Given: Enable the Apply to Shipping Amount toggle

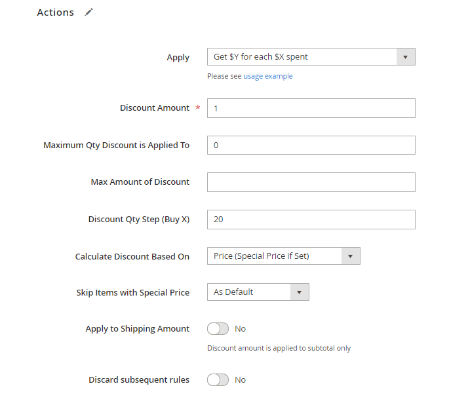Looking at the screenshot, I should point(218,329).
